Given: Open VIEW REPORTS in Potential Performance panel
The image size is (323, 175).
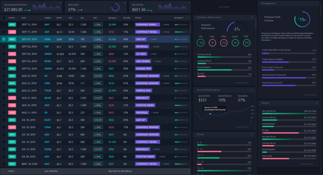Looking at the screenshot, I should [242, 83].
